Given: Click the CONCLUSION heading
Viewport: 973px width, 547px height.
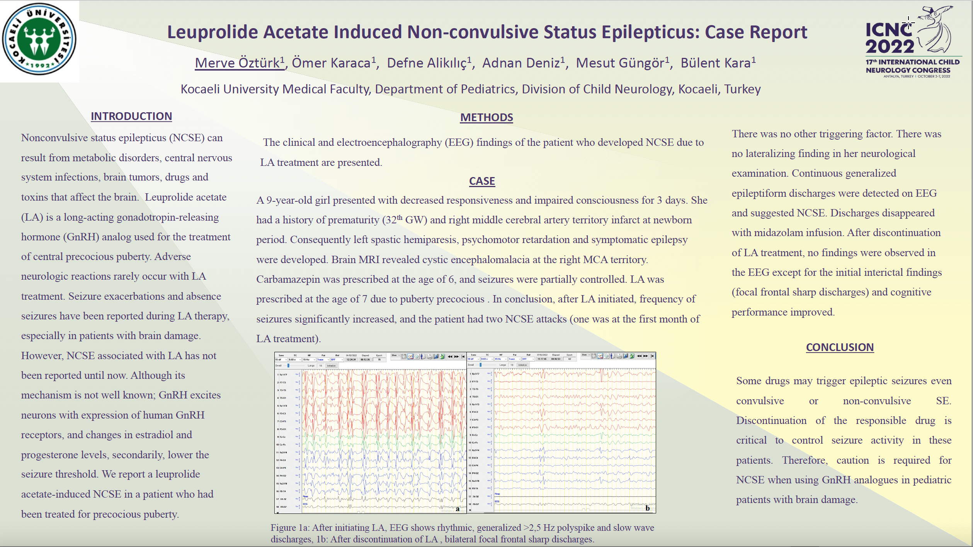Looking at the screenshot, I should (x=840, y=347).
